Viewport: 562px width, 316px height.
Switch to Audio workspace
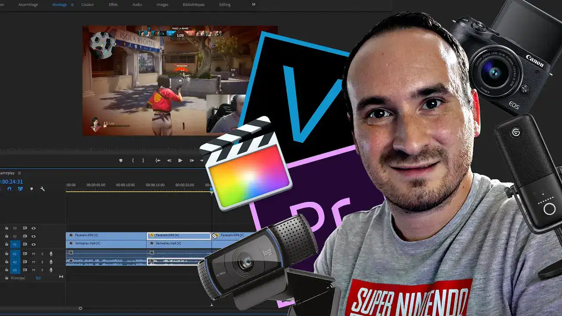(x=137, y=5)
